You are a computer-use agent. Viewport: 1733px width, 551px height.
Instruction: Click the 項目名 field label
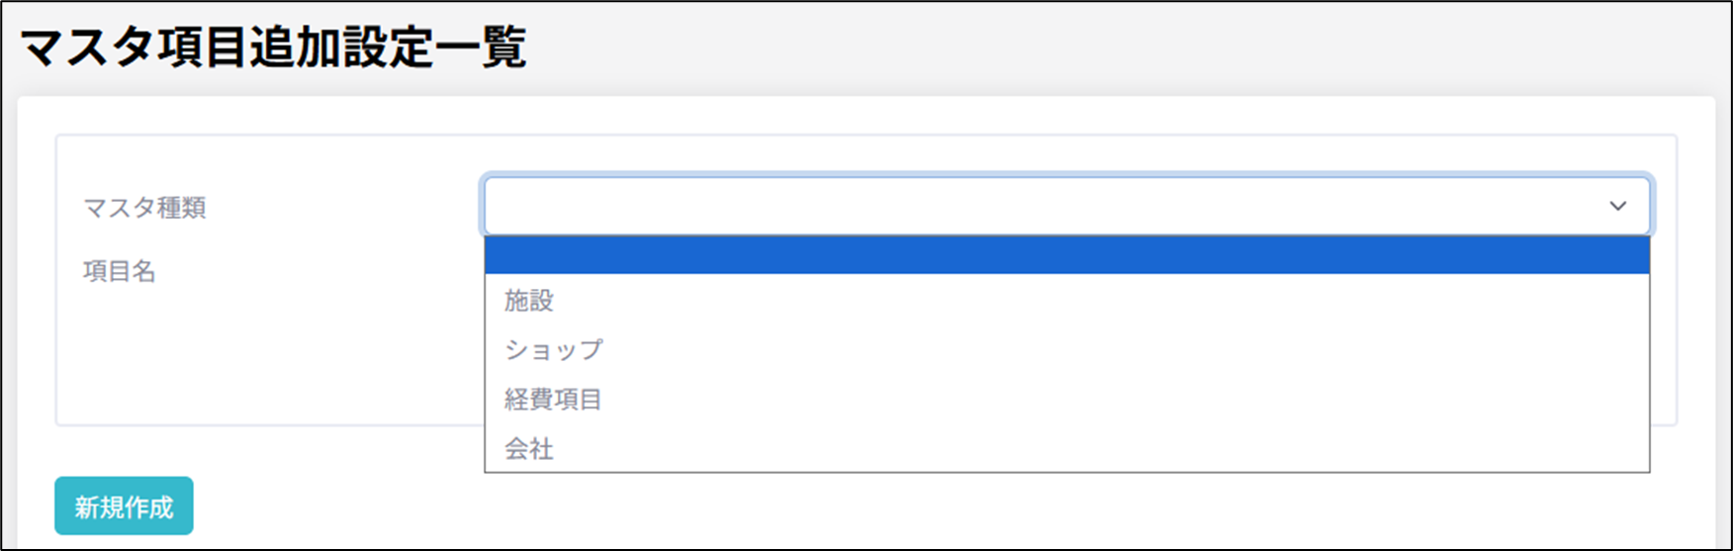coord(120,271)
